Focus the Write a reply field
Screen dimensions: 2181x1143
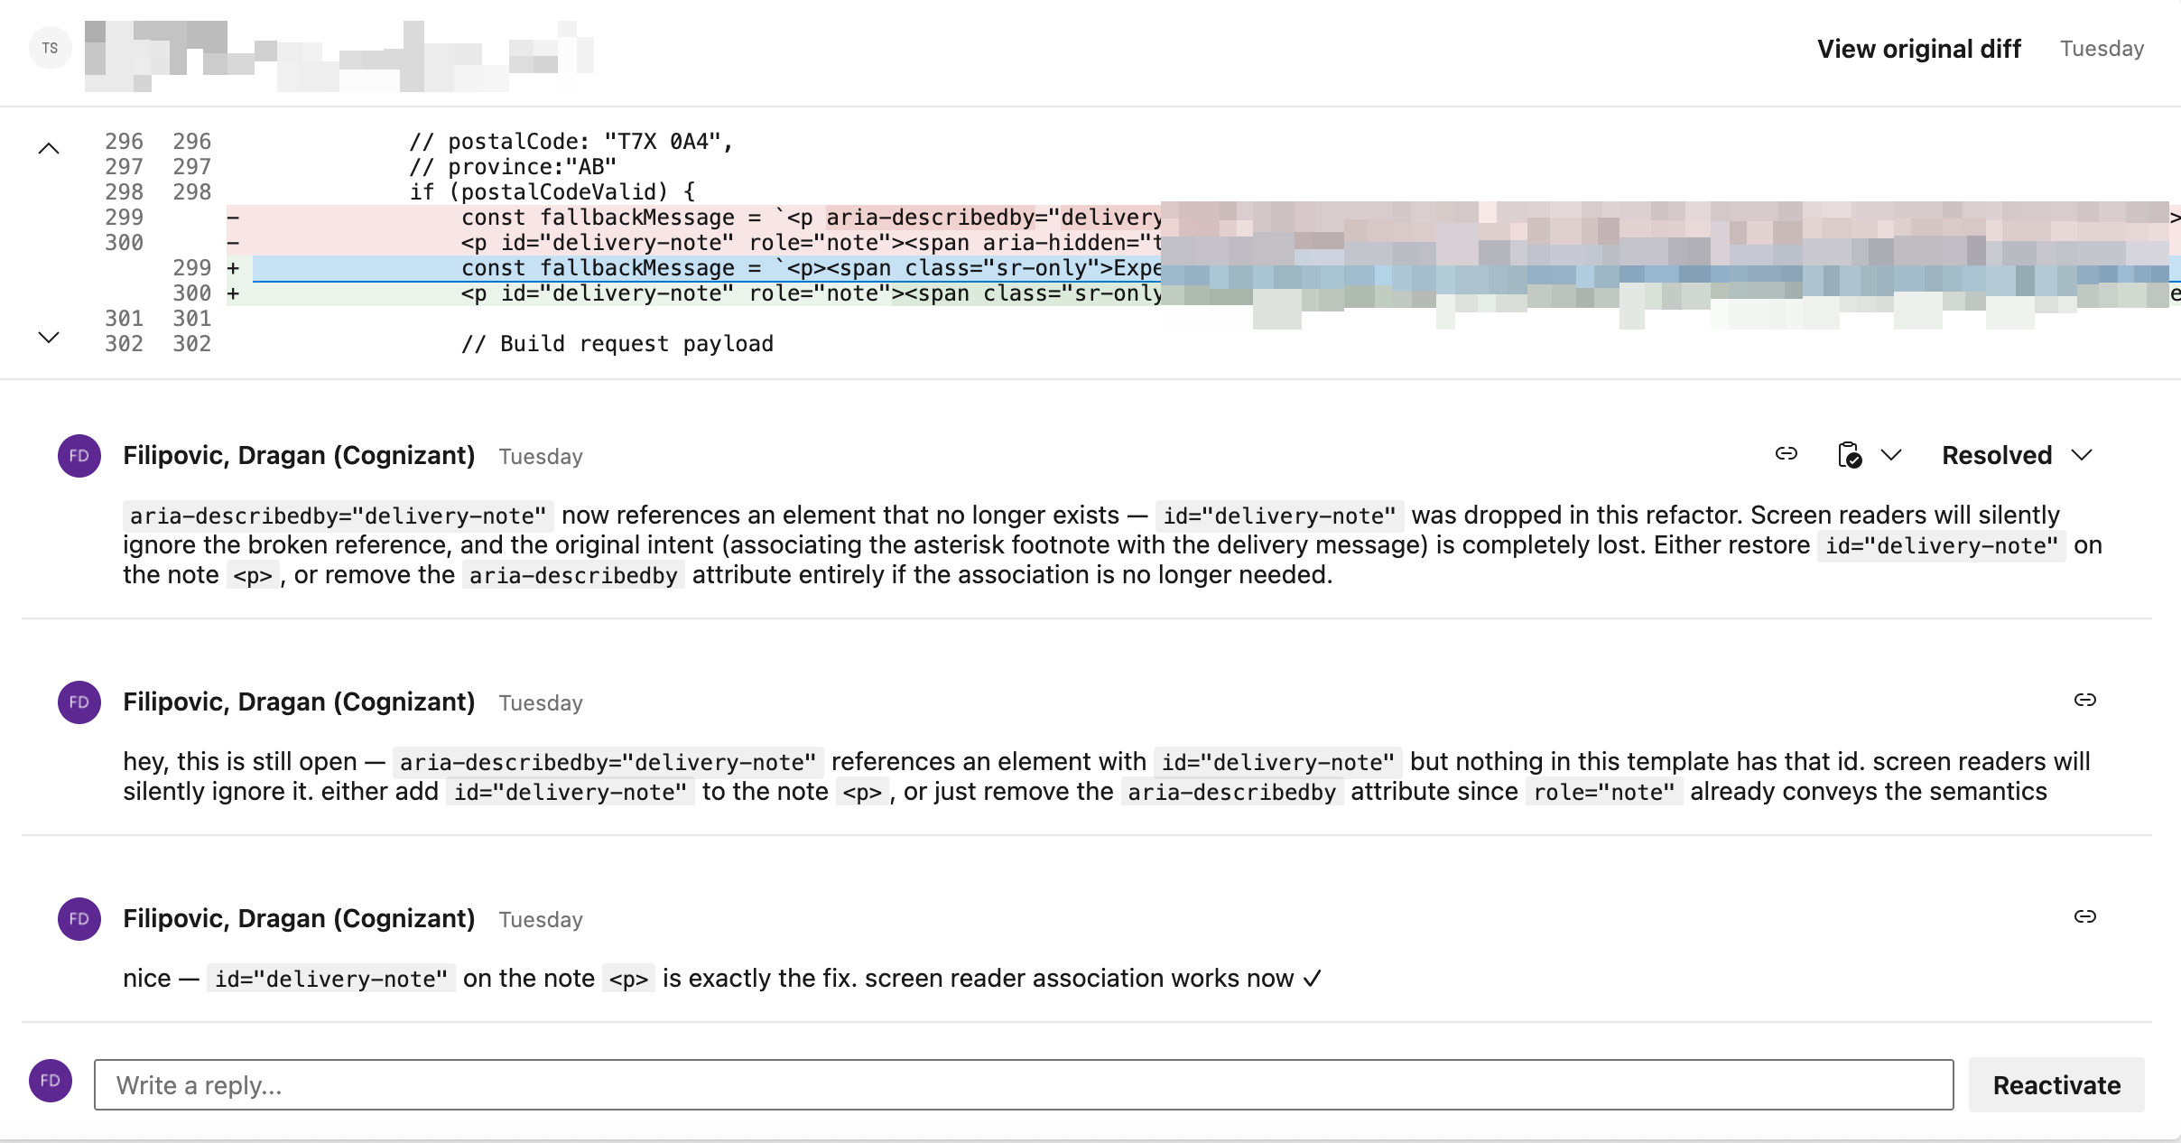(x=1023, y=1084)
